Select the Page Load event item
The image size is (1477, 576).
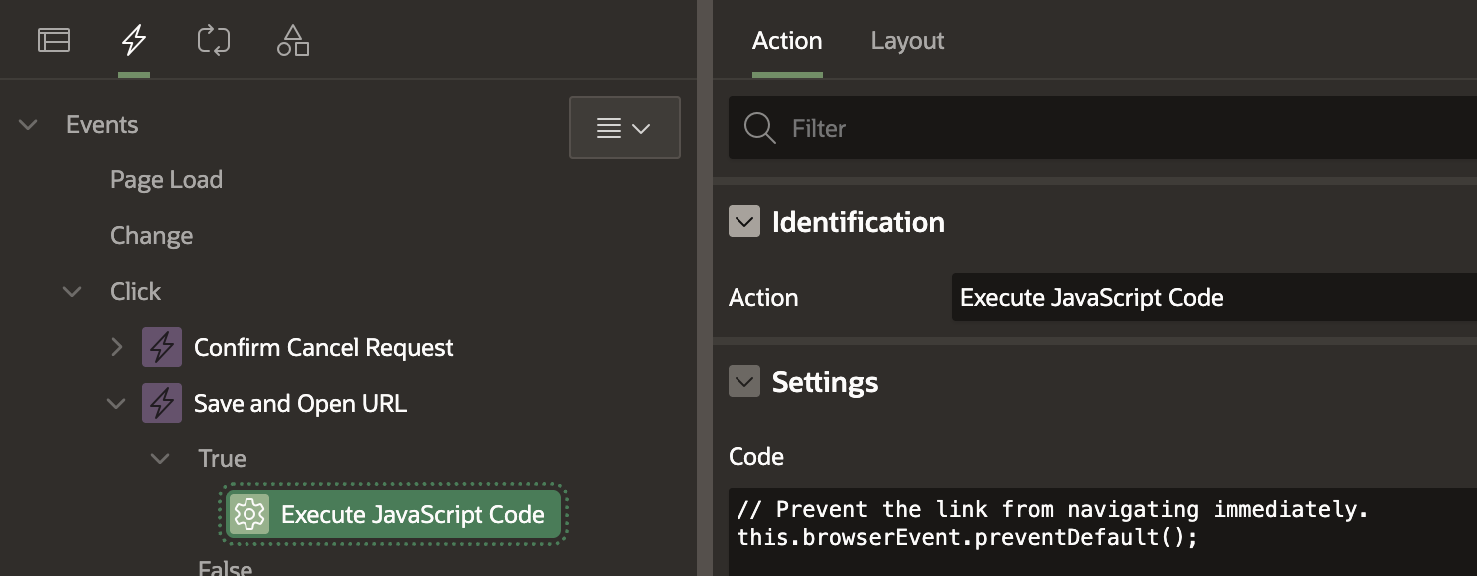pos(166,180)
